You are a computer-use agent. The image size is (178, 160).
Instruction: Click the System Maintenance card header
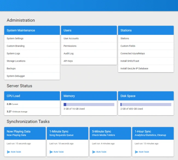(32, 30)
